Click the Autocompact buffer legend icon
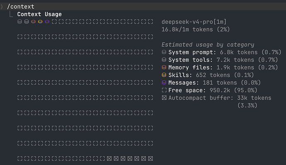The image size is (286, 165). [164, 98]
